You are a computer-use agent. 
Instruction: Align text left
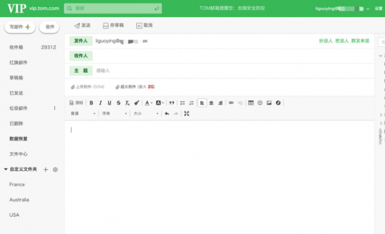[202, 103]
